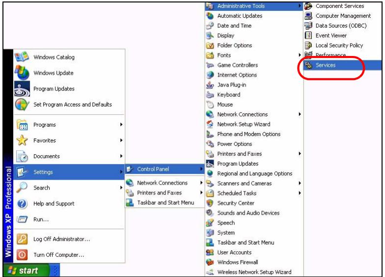This screenshot has height=277, width=385.
Task: Open the Settings menu item
Action: pos(69,172)
